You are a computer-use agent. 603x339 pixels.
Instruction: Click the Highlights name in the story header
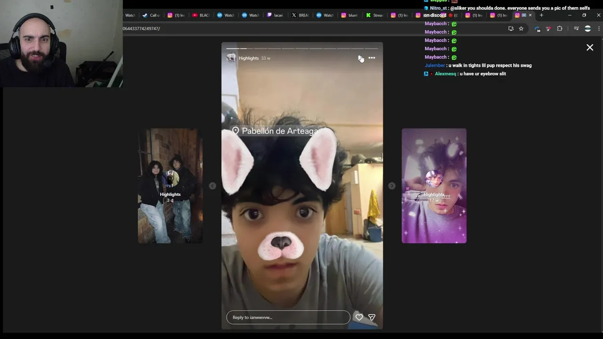pyautogui.click(x=249, y=58)
